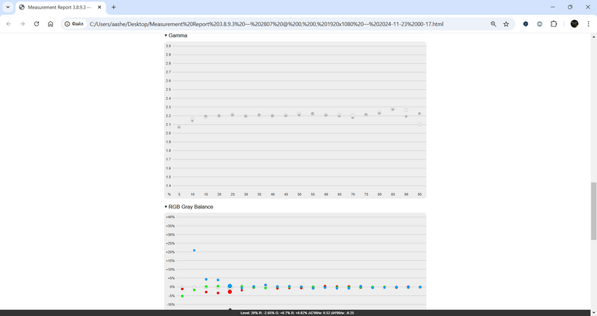Open a new browser tab
Viewport: 597px width, 316px height.
[x=114, y=7]
